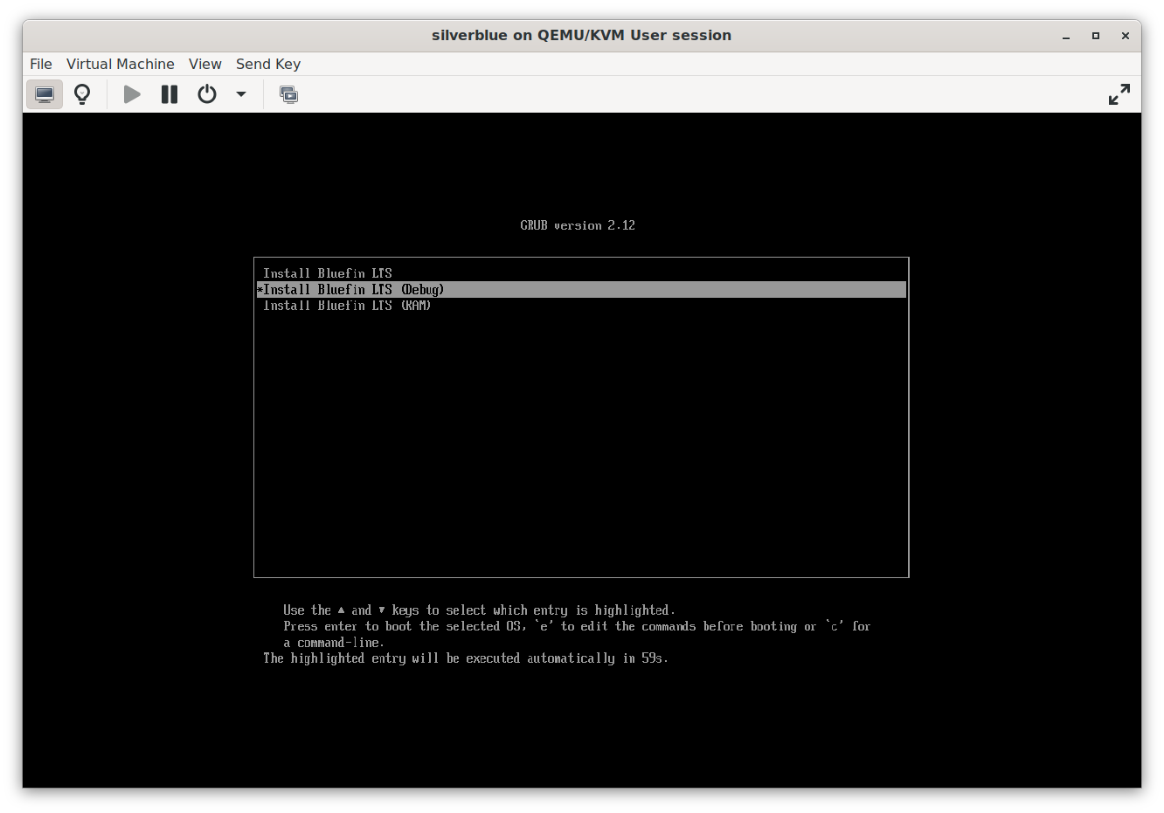This screenshot has height=813, width=1164.
Task: Open the manage VM snapshots view
Action: [288, 94]
